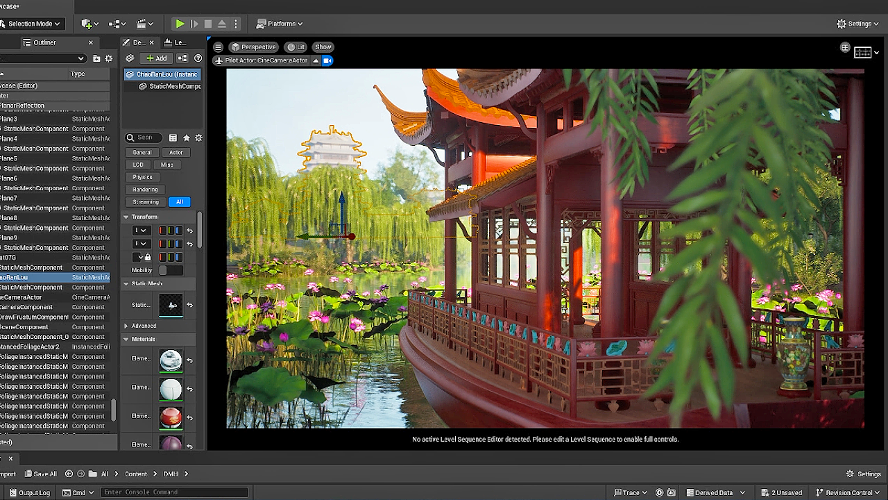Image resolution: width=888 pixels, height=500 pixels.
Task: Eject from piloting the CineCameraActor
Action: [x=316, y=60]
